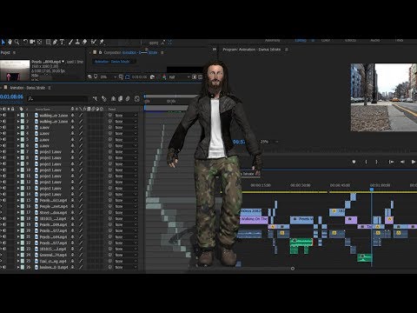Switch to the Assembly workspace tab
Screen dimensions: 417x313
[272, 41]
